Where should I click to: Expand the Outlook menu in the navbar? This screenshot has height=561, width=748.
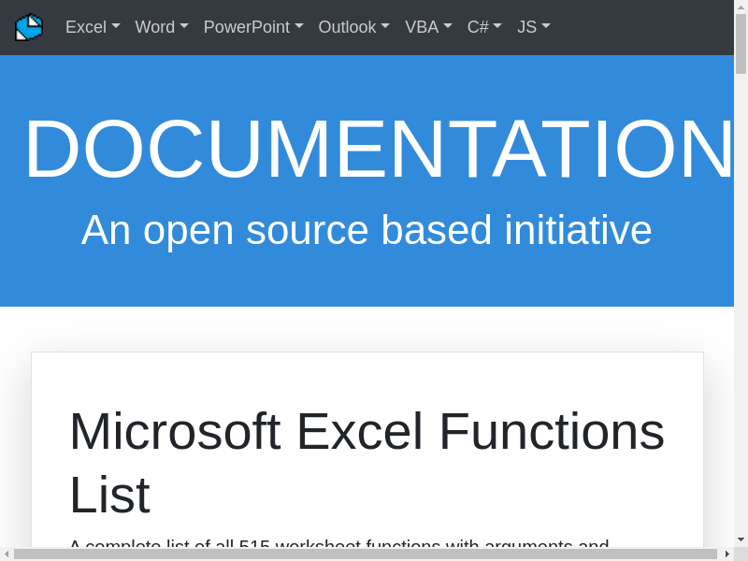tap(353, 27)
